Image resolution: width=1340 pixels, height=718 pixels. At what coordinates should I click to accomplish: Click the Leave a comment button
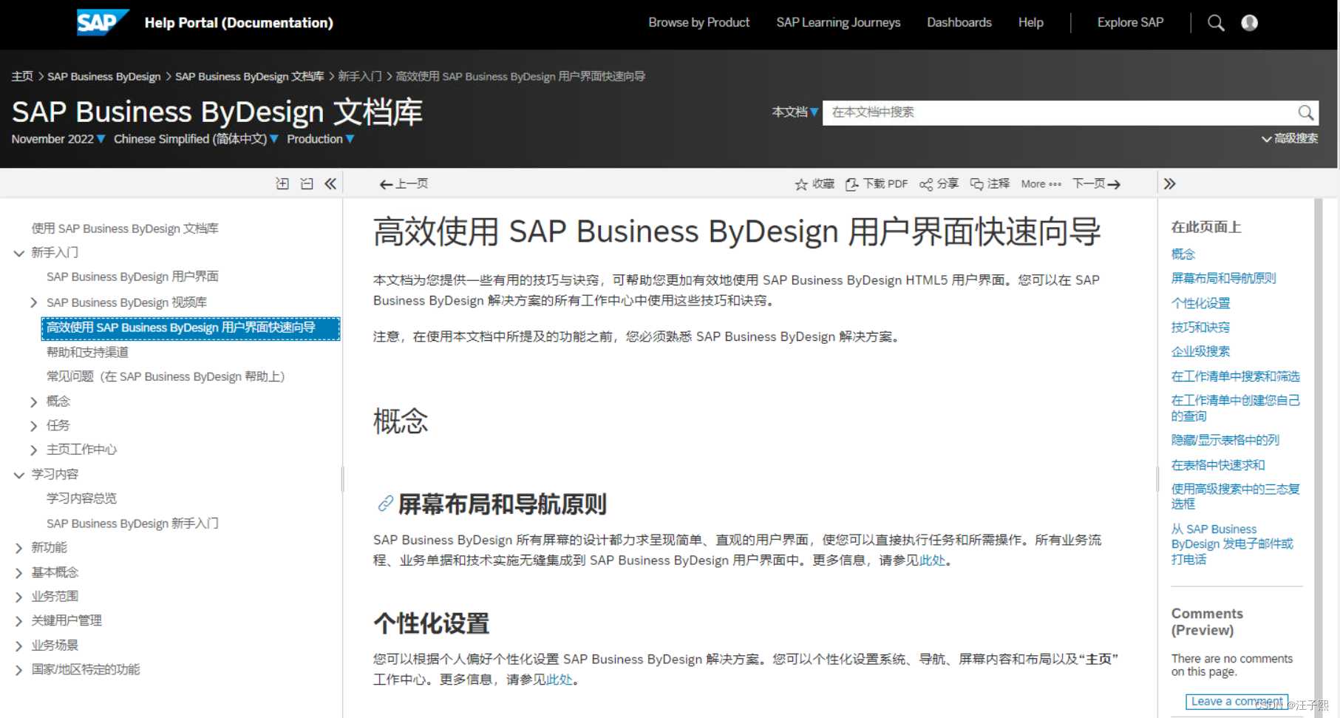(1237, 701)
